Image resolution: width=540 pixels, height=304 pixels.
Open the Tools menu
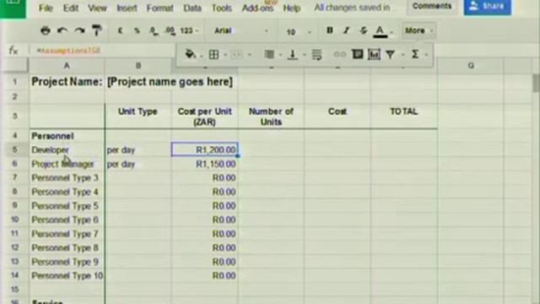[x=221, y=8]
